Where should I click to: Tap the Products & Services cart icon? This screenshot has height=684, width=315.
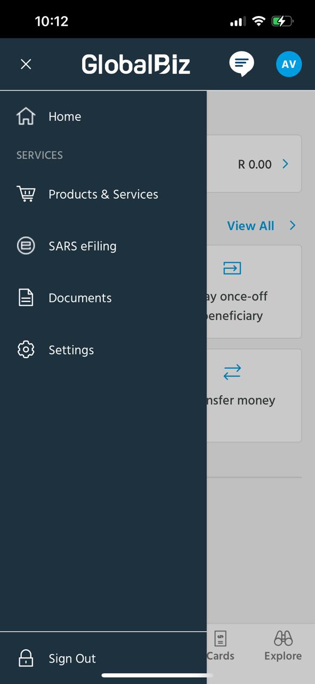coord(26,194)
